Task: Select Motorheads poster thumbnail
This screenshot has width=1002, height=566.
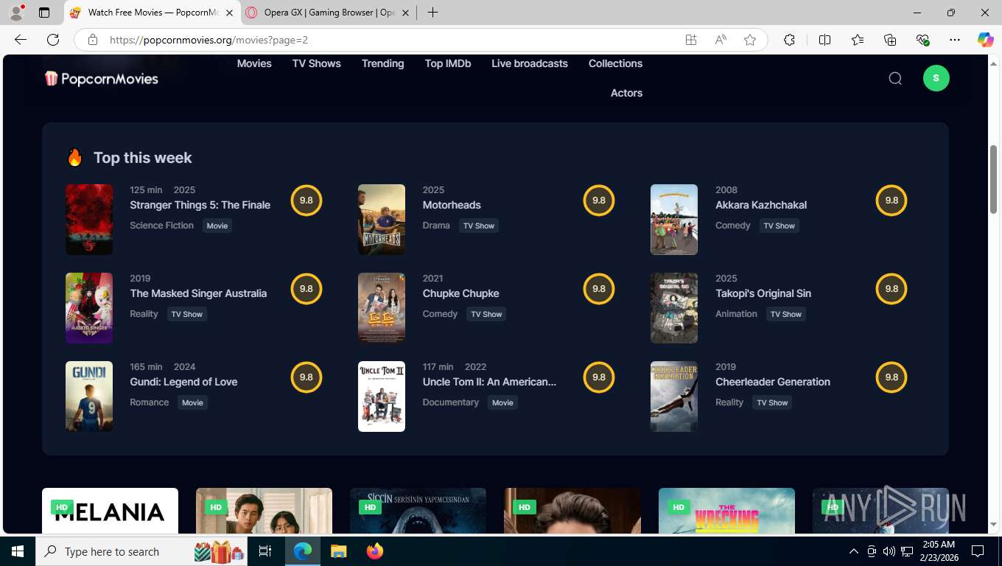Action: pos(382,220)
